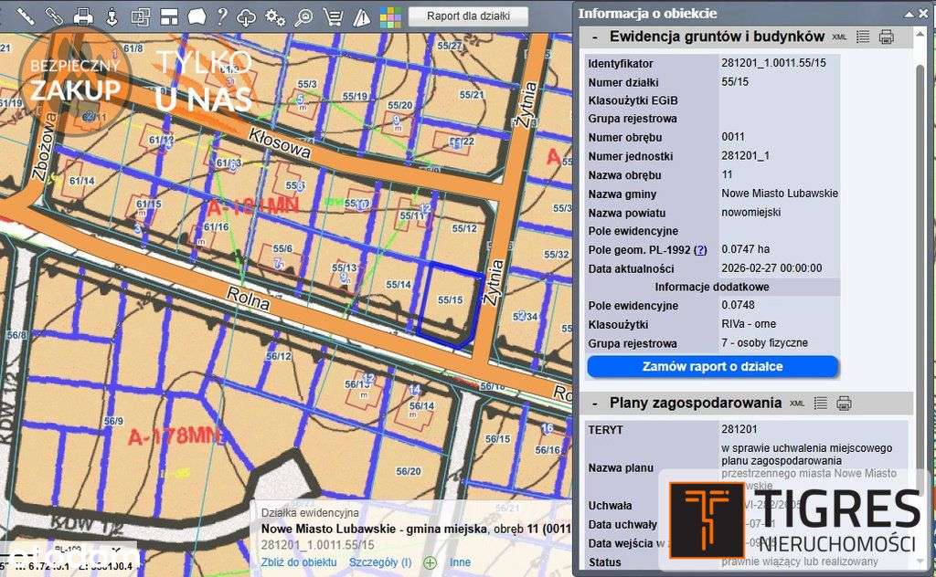Click the nowomiejski powiat value
The width and height of the screenshot is (936, 577).
coord(751,212)
